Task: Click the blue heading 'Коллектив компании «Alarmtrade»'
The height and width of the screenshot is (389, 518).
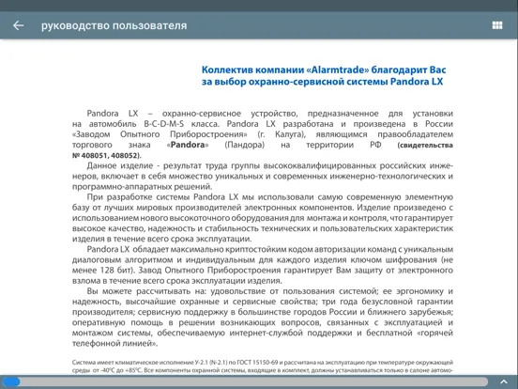Action: (285, 70)
